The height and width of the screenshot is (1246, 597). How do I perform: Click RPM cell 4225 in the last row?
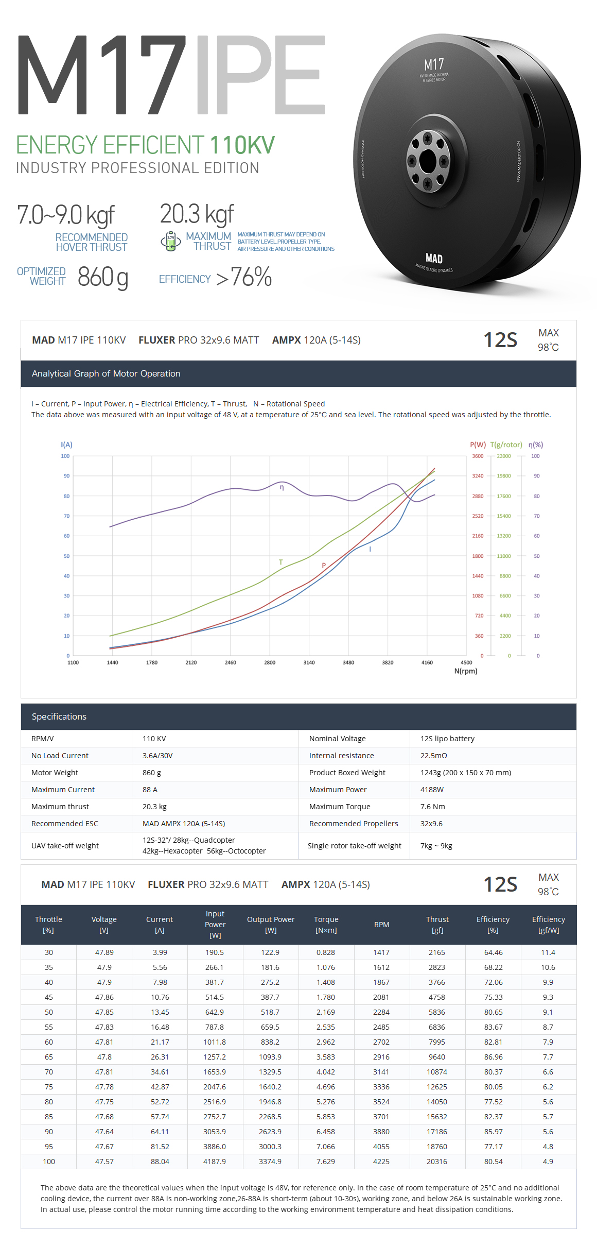click(x=381, y=1162)
